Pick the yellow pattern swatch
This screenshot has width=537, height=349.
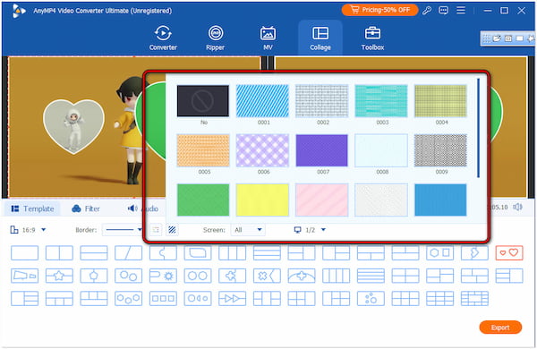point(262,200)
